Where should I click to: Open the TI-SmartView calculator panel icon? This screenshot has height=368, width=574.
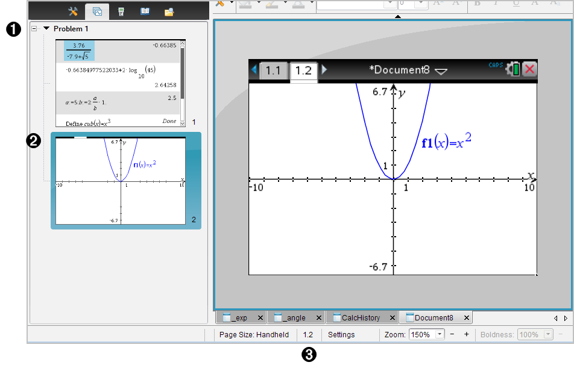tap(121, 11)
